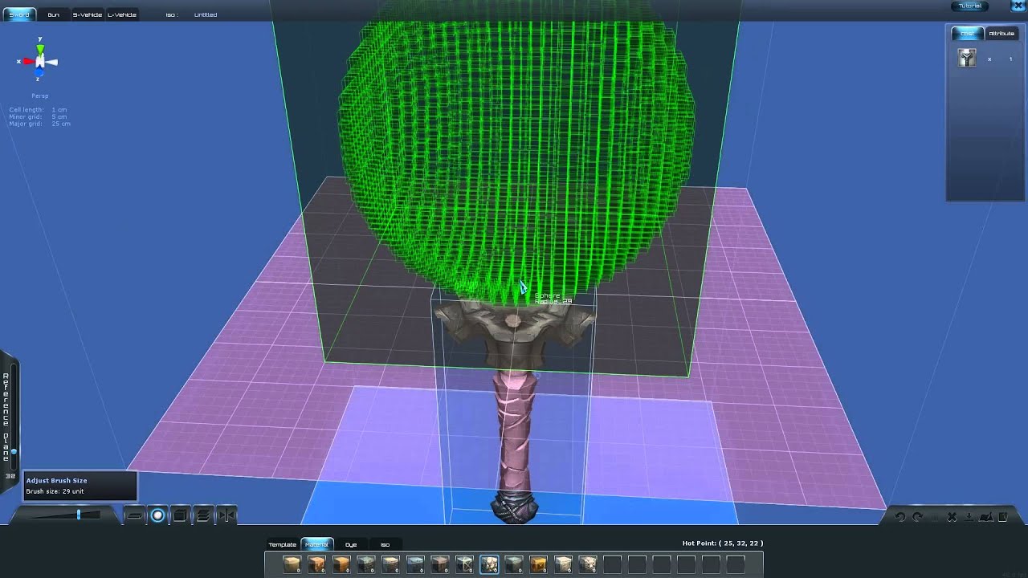Click the sword hilt item in Cost panel

point(967,58)
